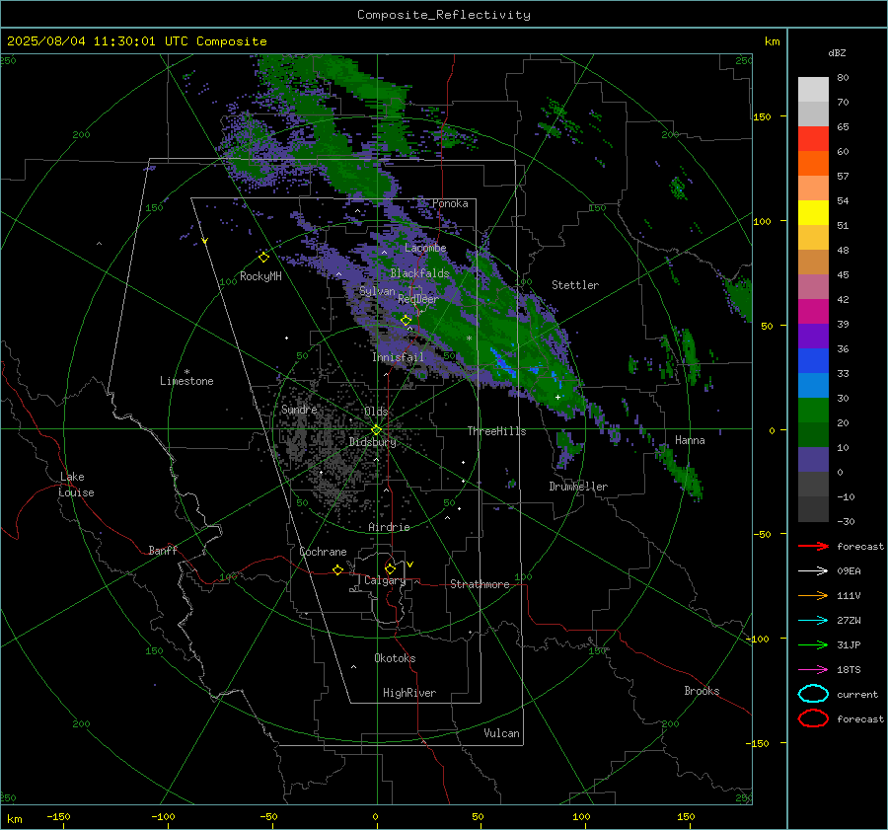Screen dimensions: 888x830
Task: Click the red forecast ellipse in the legend
Action: coord(813,718)
